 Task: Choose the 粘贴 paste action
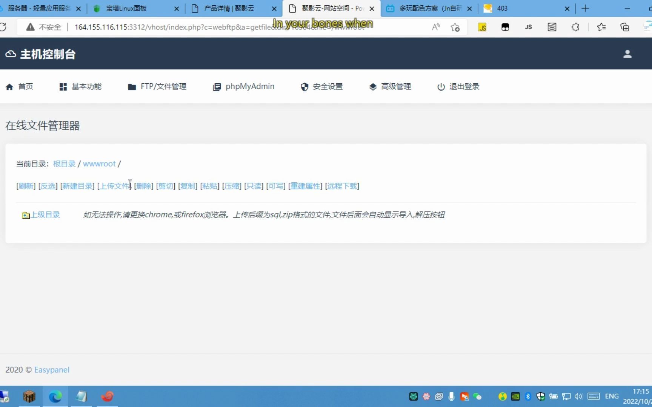click(x=209, y=186)
